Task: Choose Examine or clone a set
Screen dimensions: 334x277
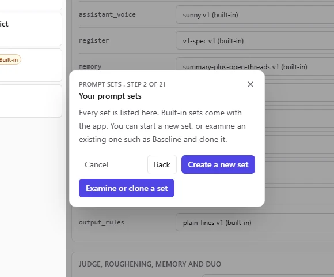Action: [127, 188]
